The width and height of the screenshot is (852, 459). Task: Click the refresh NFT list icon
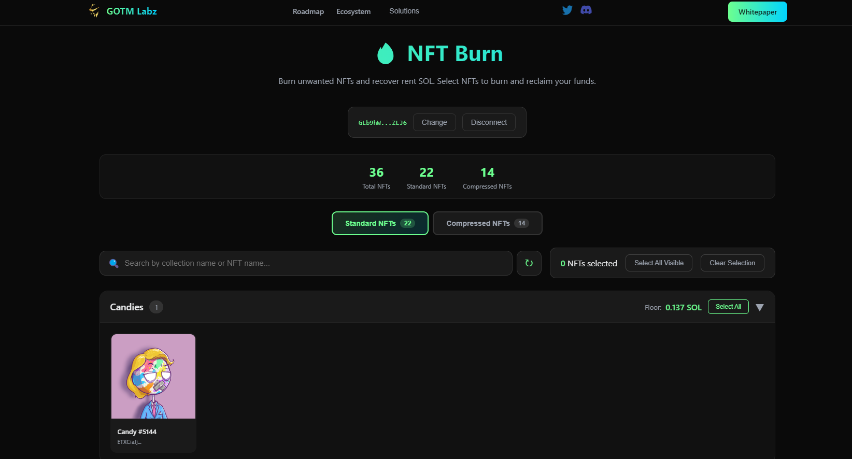[529, 263]
